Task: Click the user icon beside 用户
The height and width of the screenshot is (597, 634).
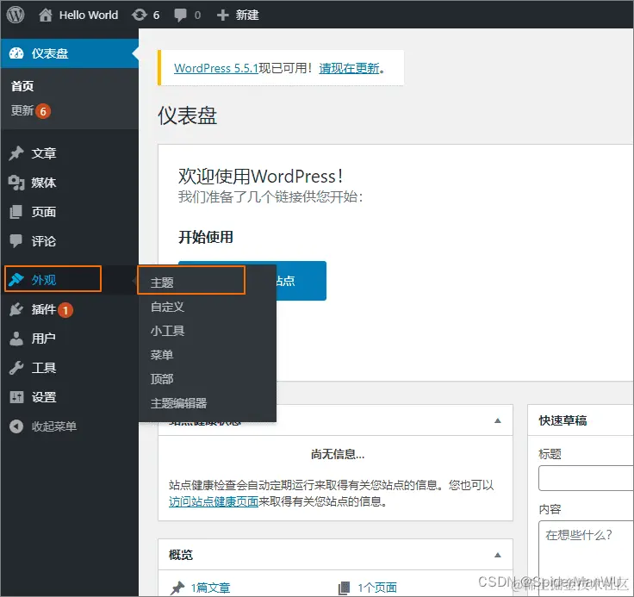Action: pyautogui.click(x=16, y=339)
